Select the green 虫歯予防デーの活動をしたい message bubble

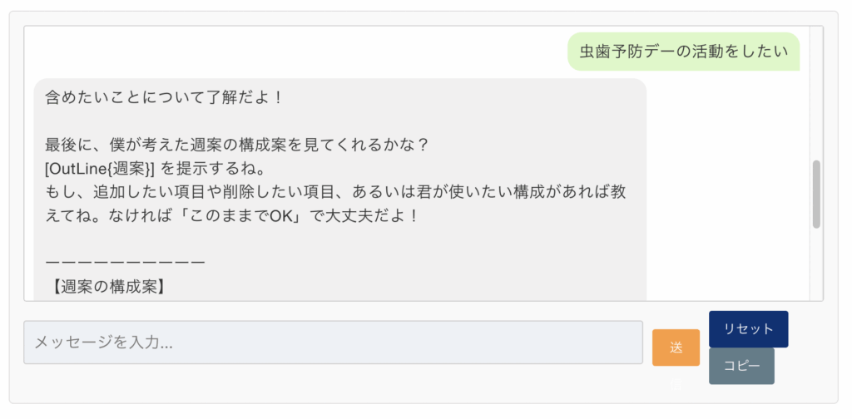pyautogui.click(x=684, y=52)
